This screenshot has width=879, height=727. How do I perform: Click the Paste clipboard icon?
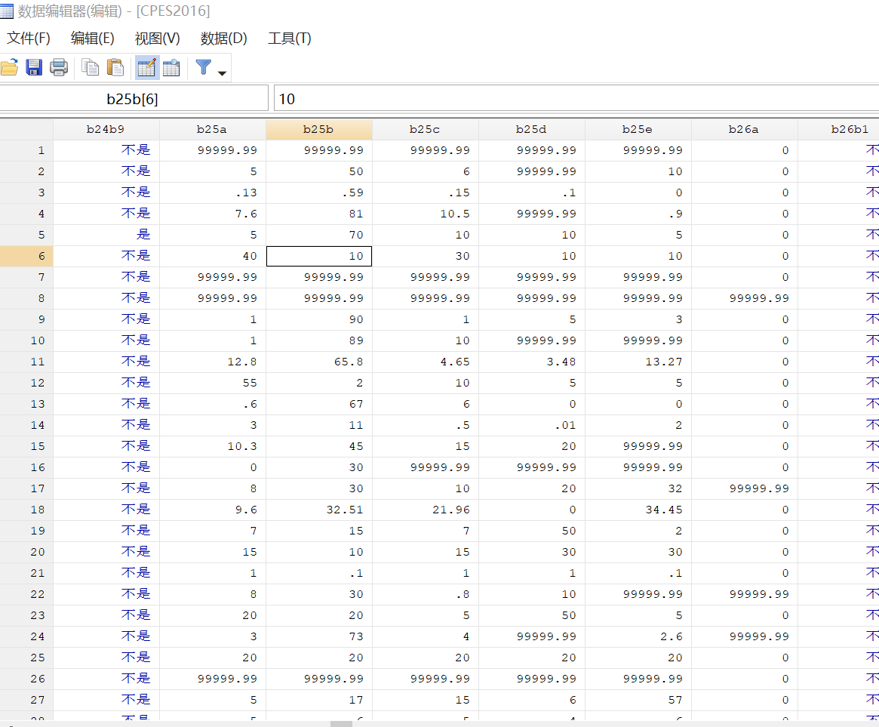115,68
